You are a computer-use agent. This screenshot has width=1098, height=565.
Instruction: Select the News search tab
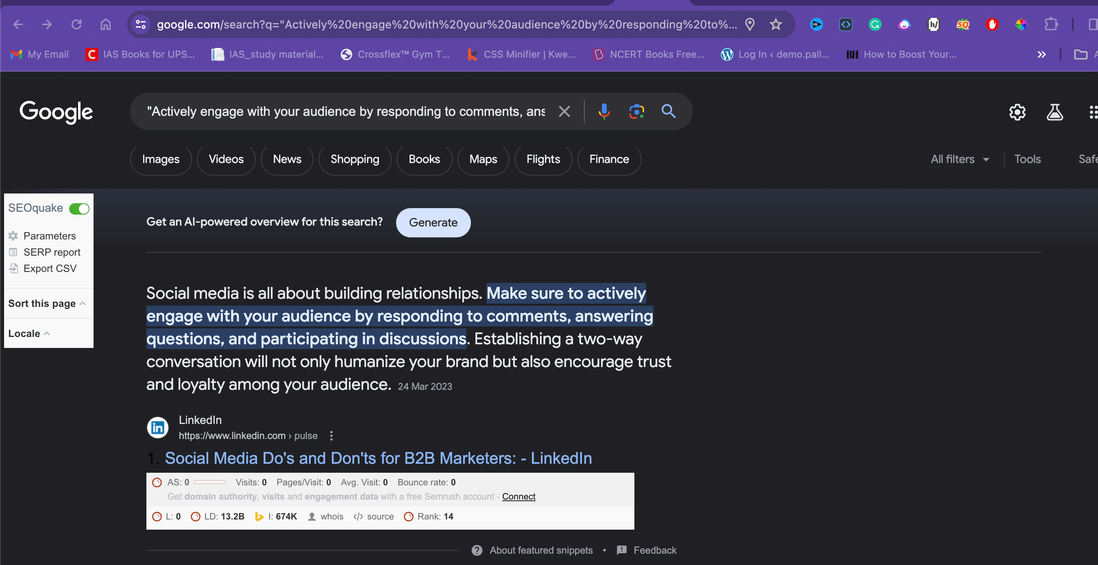coord(287,159)
